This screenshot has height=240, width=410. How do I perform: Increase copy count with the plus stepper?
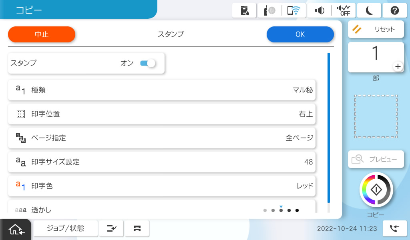[398, 67]
